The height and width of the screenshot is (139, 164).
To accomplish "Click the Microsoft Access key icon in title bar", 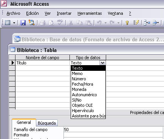I will pyautogui.click(x=4, y=3).
